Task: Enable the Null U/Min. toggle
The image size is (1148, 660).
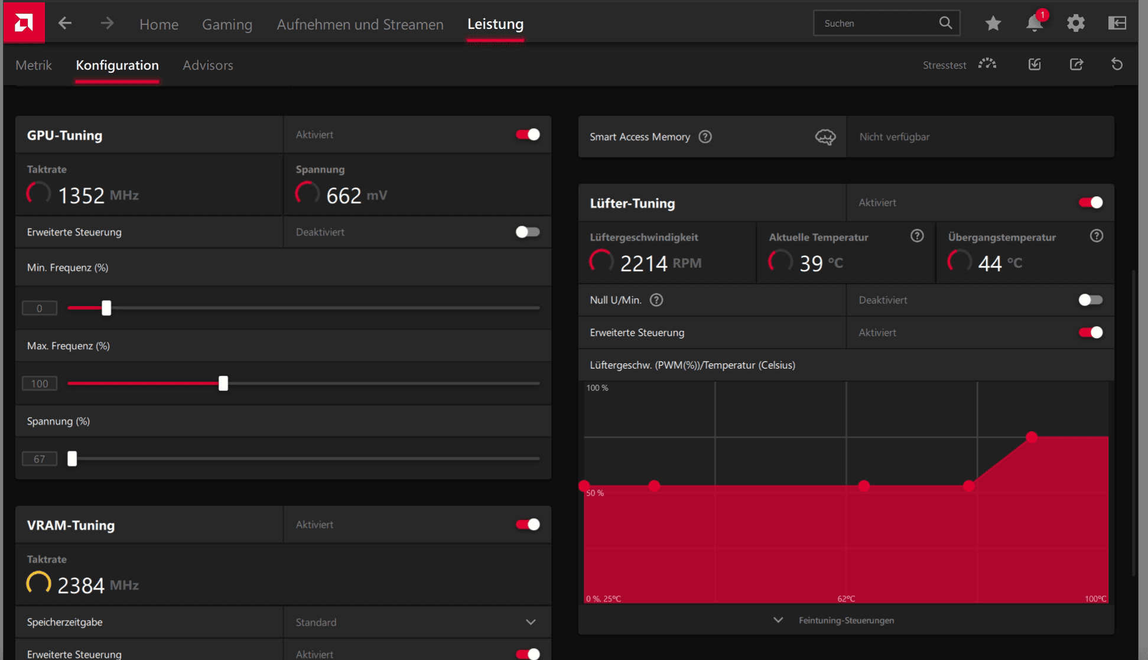Action: pyautogui.click(x=1090, y=300)
